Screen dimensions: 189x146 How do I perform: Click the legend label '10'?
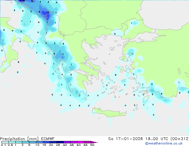click(x=37, y=145)
